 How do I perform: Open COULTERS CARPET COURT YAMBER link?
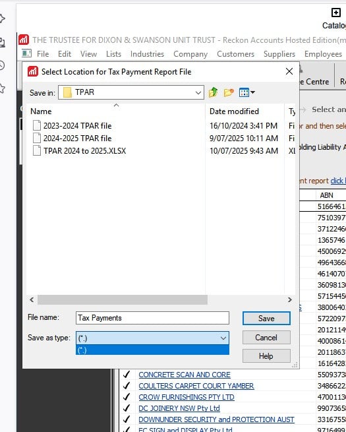coord(196,386)
